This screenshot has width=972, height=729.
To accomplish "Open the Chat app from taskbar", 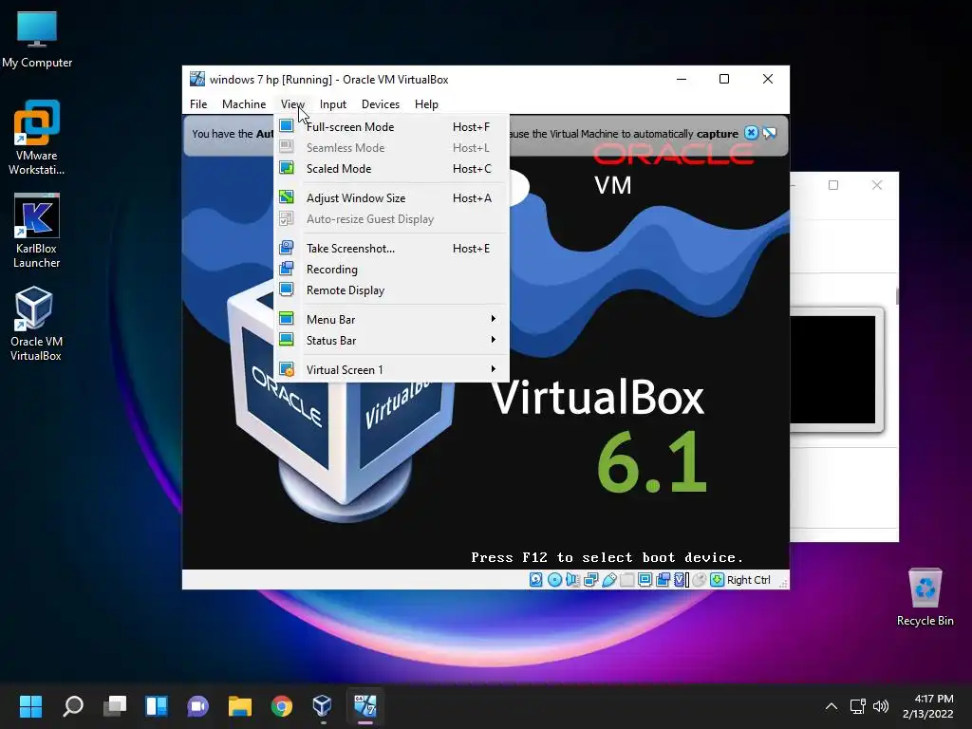I will [197, 705].
